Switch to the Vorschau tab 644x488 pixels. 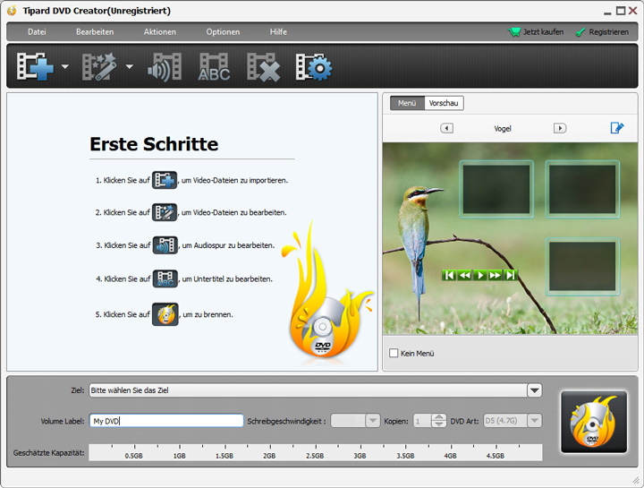tap(444, 103)
